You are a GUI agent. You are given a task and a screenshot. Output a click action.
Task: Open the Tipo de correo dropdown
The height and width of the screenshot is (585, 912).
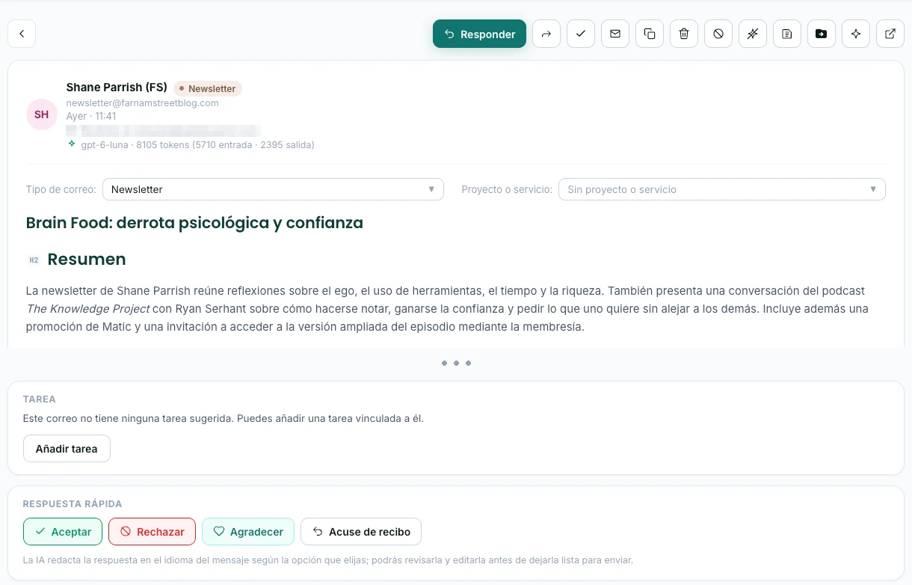pyautogui.click(x=273, y=189)
